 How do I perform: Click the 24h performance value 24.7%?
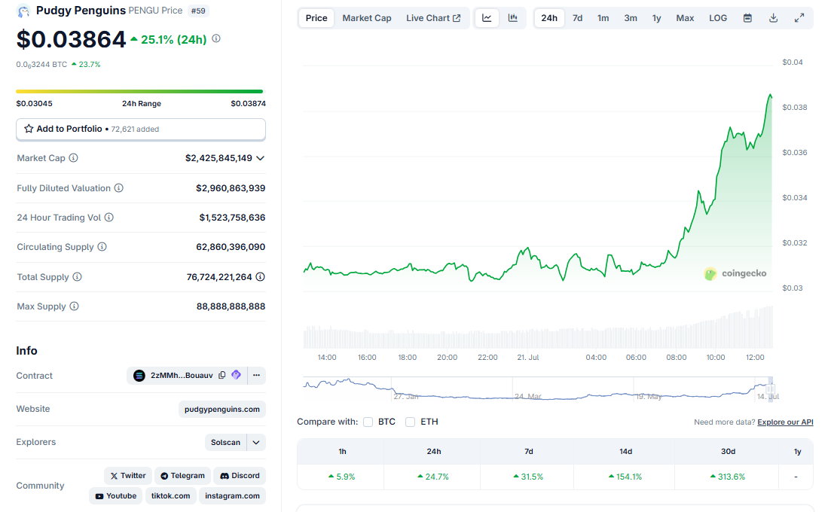click(x=433, y=477)
